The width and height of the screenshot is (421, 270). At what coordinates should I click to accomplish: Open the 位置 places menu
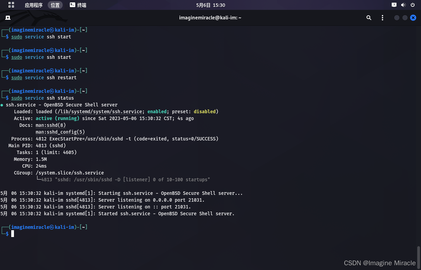pos(55,5)
